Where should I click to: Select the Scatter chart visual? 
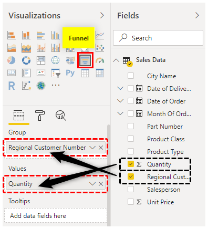[100, 48]
